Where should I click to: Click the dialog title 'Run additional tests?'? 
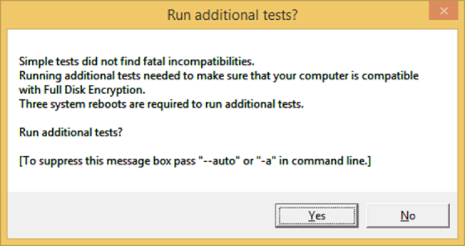point(232,14)
